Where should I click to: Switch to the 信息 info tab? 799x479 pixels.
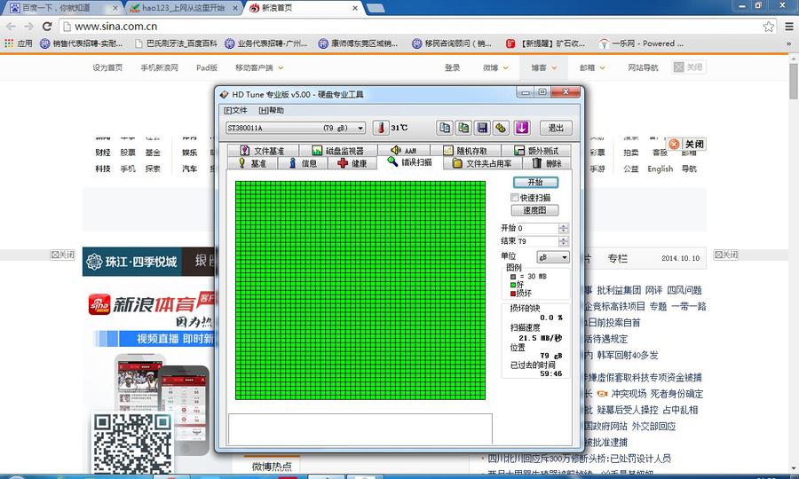pos(303,163)
